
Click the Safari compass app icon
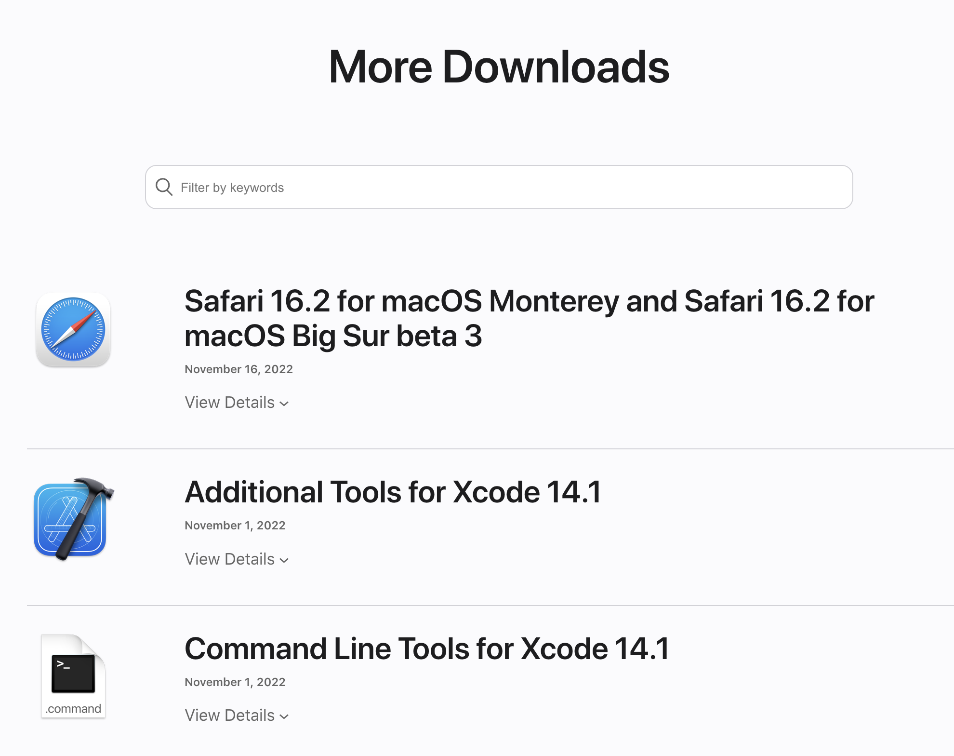click(73, 330)
